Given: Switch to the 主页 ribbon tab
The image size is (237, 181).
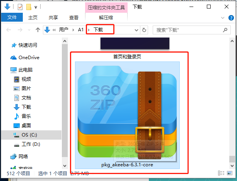Looking at the screenshot, I should [33, 17].
